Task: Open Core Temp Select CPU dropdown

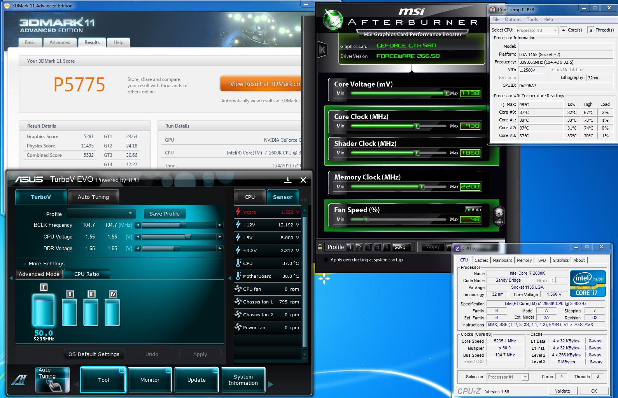Action: (537, 30)
